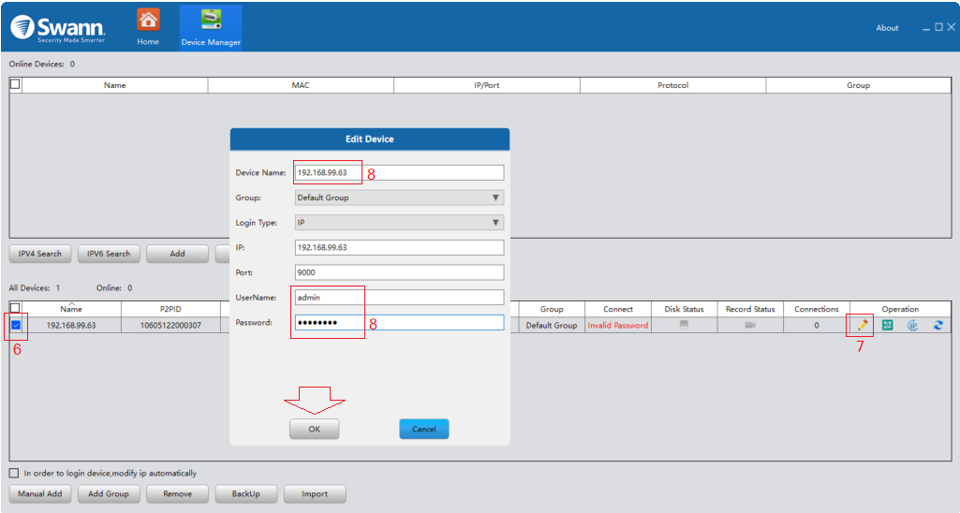Viewport: 960px width, 513px height.
Task: Click the Remove button
Action: pyautogui.click(x=178, y=494)
